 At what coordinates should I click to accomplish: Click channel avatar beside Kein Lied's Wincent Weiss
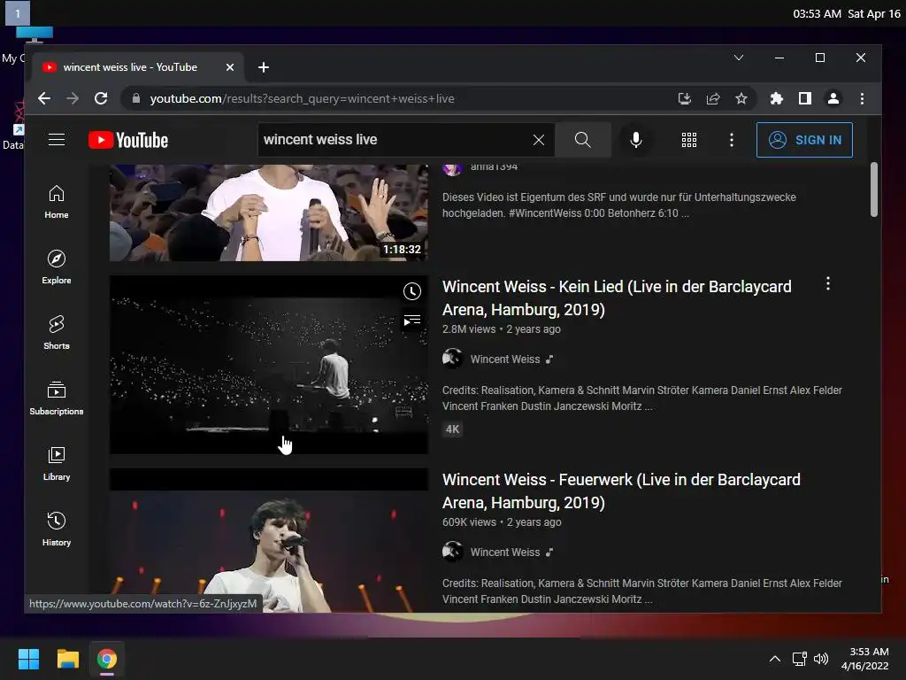(452, 359)
